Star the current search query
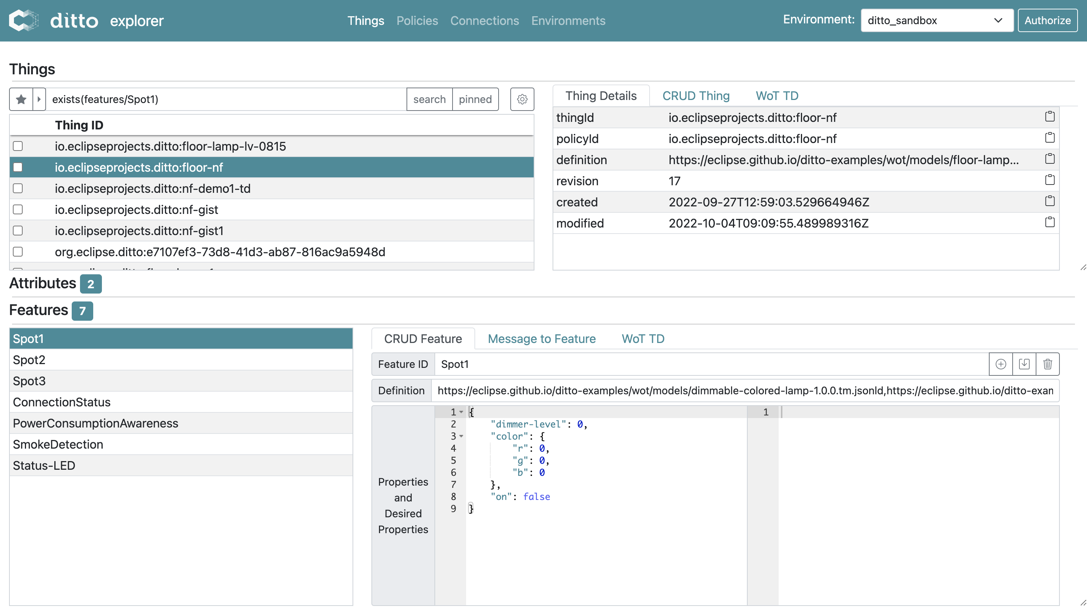The width and height of the screenshot is (1087, 612). (x=20, y=99)
